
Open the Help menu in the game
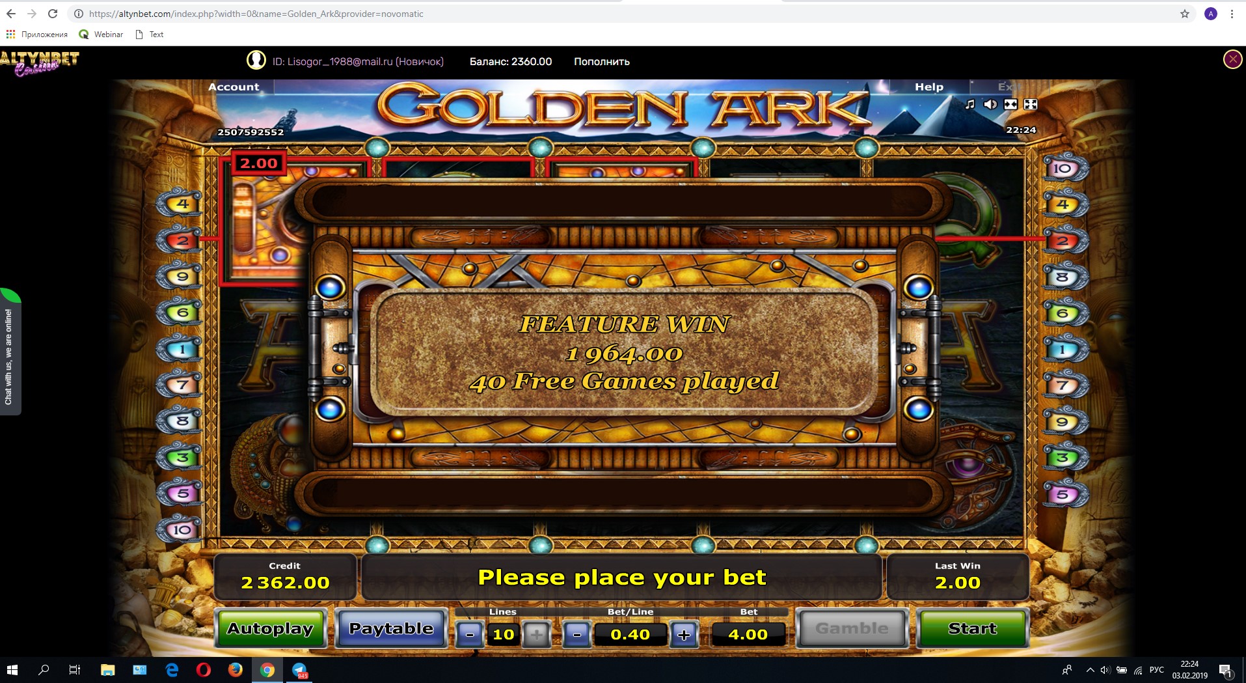928,87
